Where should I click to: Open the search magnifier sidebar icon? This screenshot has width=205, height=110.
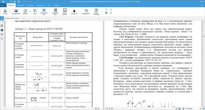click(x=2, y=39)
